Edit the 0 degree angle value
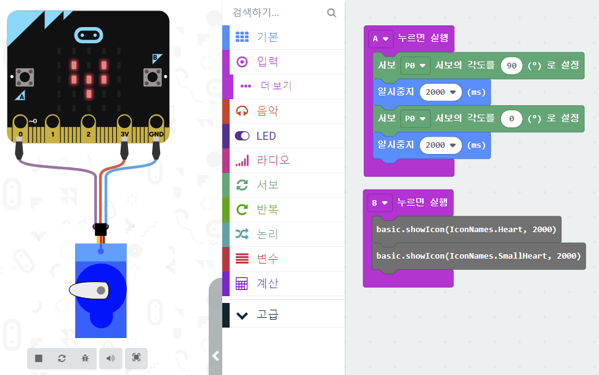The width and height of the screenshot is (599, 375). coord(512,118)
